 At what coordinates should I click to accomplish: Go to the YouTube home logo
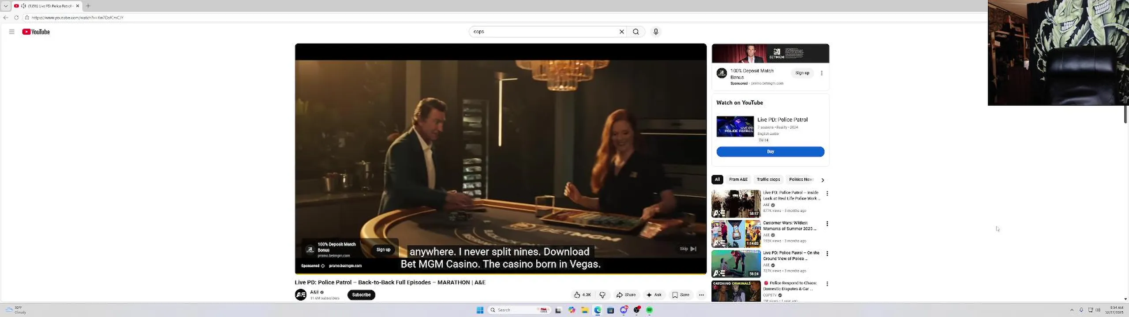point(36,32)
